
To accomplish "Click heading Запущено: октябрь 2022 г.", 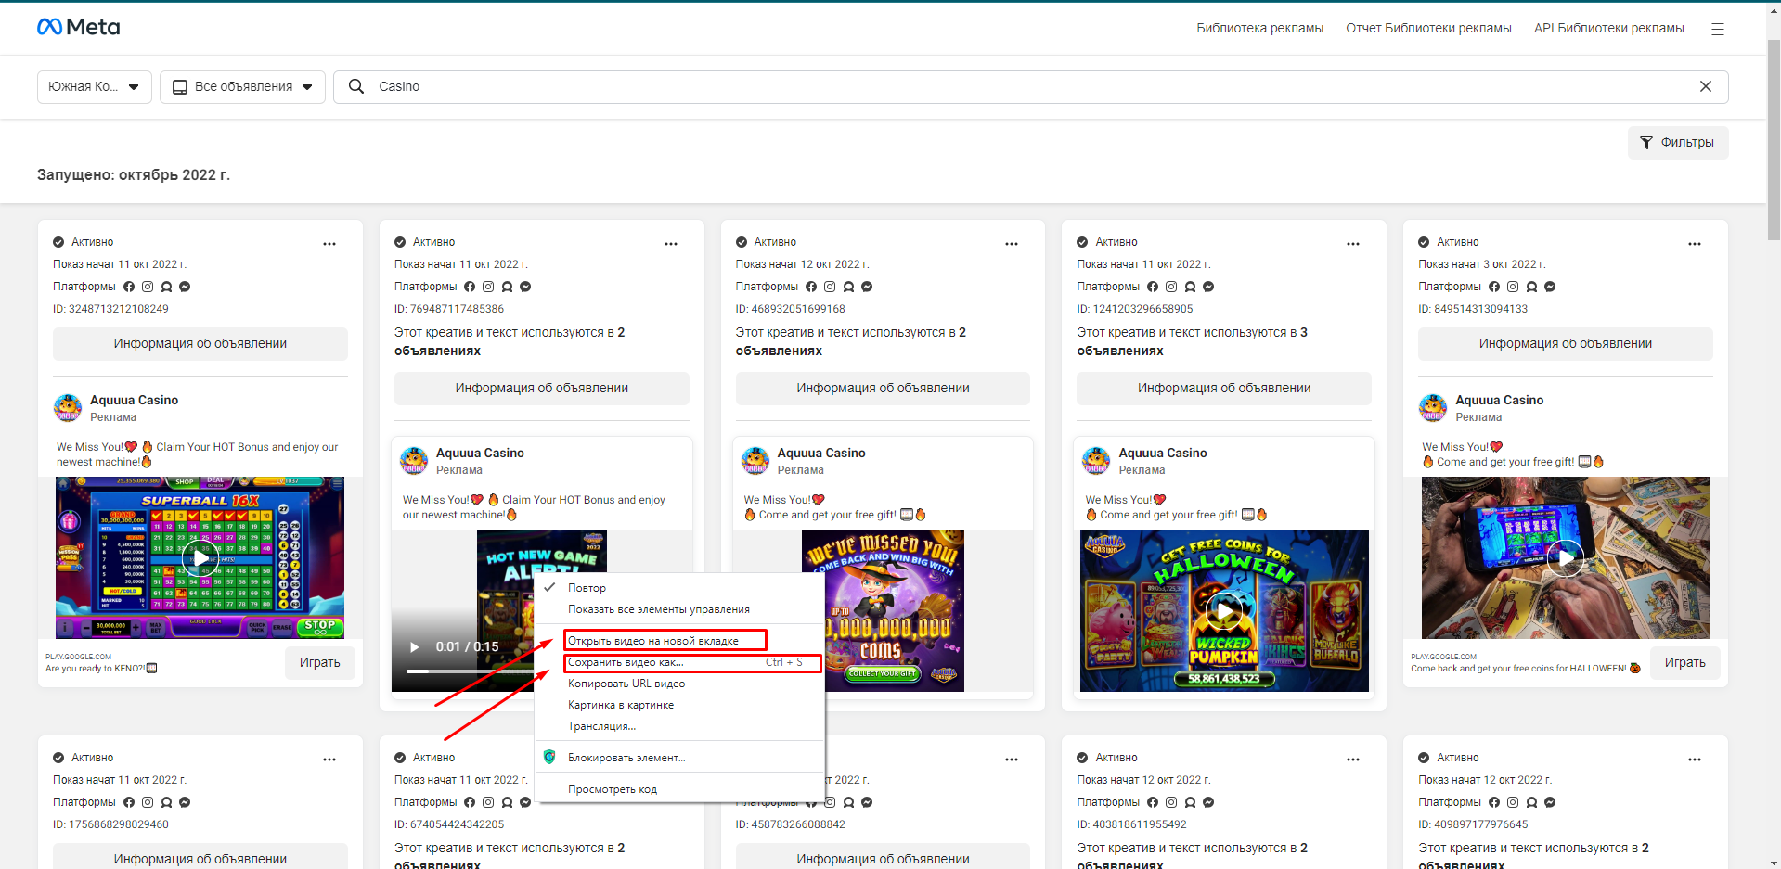I will click(134, 174).
